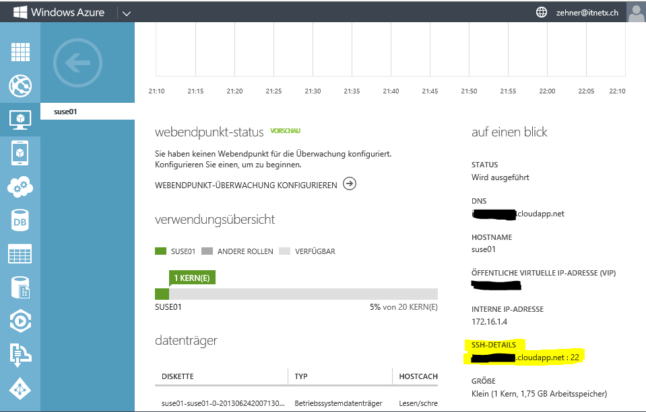Open Web Sites globe icon in sidebar
The width and height of the screenshot is (646, 412).
tap(20, 85)
